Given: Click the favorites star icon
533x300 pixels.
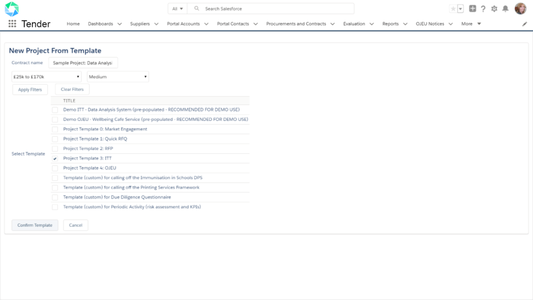Looking at the screenshot, I should click(x=453, y=8).
